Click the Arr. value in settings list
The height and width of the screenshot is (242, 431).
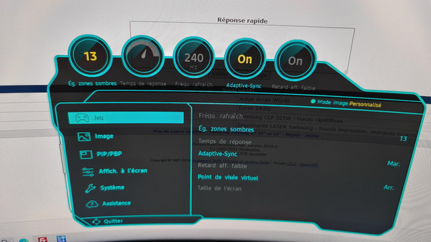click(389, 188)
